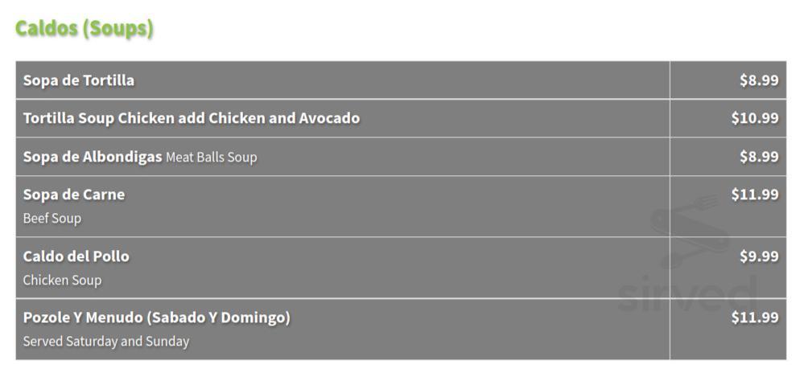Open the Sopa de Tortilla item

click(x=79, y=80)
